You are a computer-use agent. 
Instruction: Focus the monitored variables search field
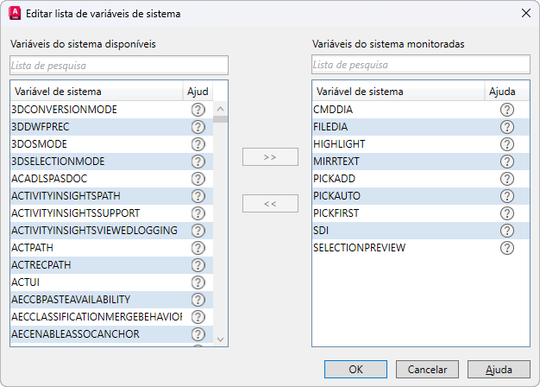[421, 65]
